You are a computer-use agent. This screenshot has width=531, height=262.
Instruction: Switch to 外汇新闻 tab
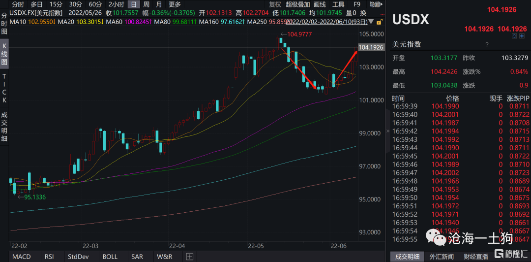441,257
